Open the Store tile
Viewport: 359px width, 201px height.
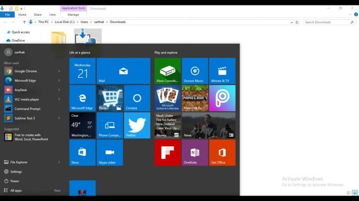pyautogui.click(x=82, y=152)
